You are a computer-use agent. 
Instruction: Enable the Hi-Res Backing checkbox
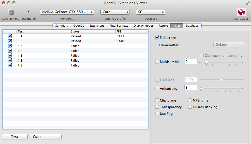point(190,107)
